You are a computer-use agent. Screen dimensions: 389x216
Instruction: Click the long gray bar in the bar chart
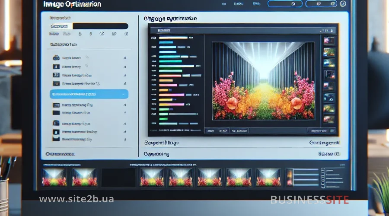point(183,114)
